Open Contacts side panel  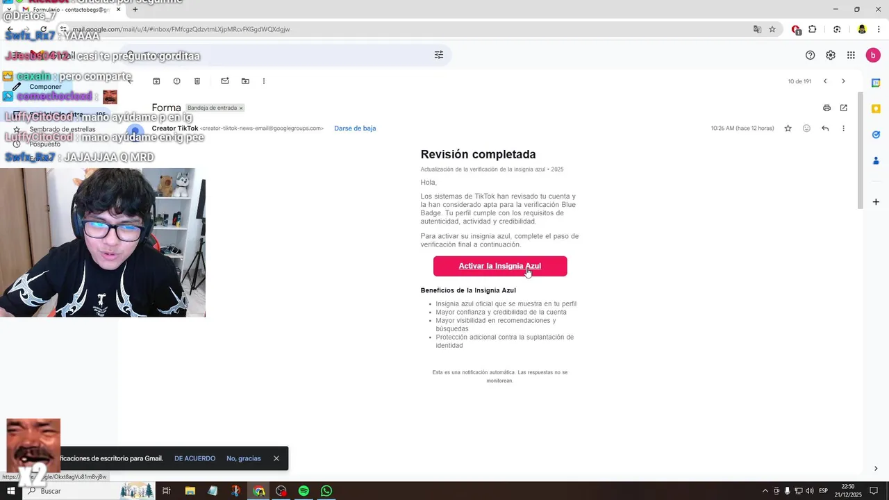pos(876,160)
